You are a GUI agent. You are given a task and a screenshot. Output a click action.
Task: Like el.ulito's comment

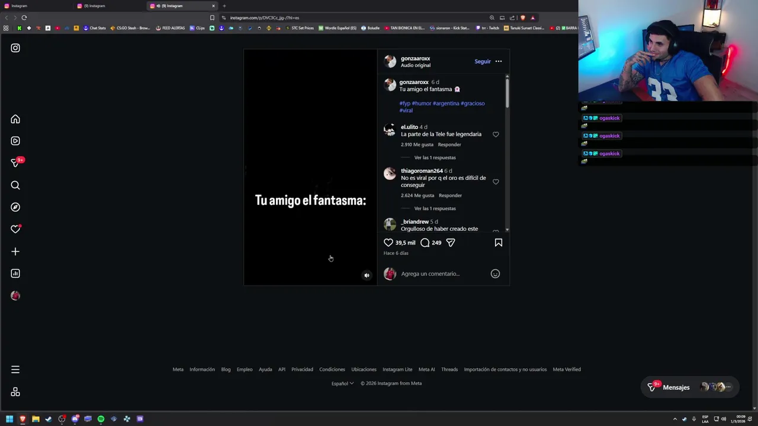click(x=496, y=134)
